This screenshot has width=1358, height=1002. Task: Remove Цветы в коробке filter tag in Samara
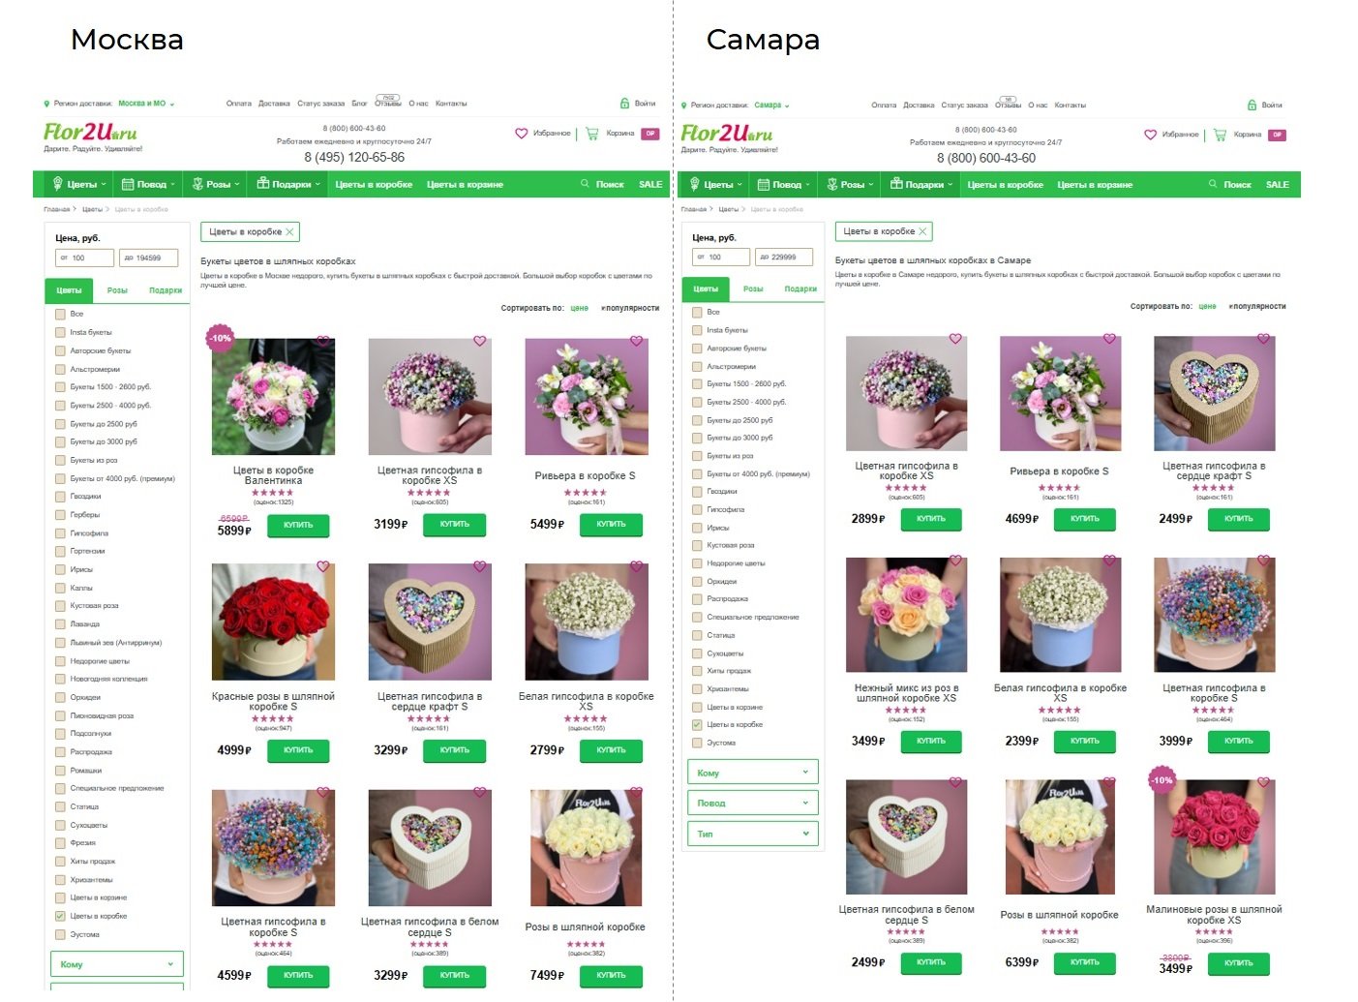(922, 231)
